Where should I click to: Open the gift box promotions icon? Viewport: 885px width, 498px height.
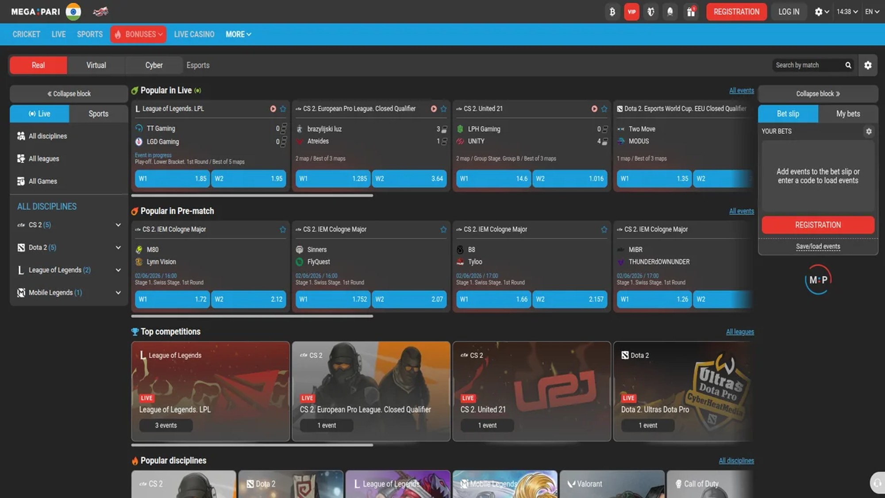[691, 12]
